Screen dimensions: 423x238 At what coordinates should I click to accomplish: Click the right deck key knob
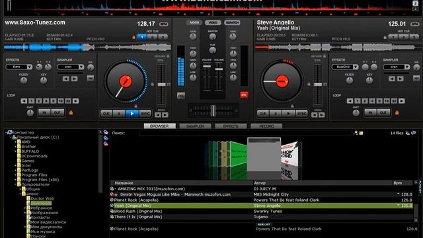point(369,80)
